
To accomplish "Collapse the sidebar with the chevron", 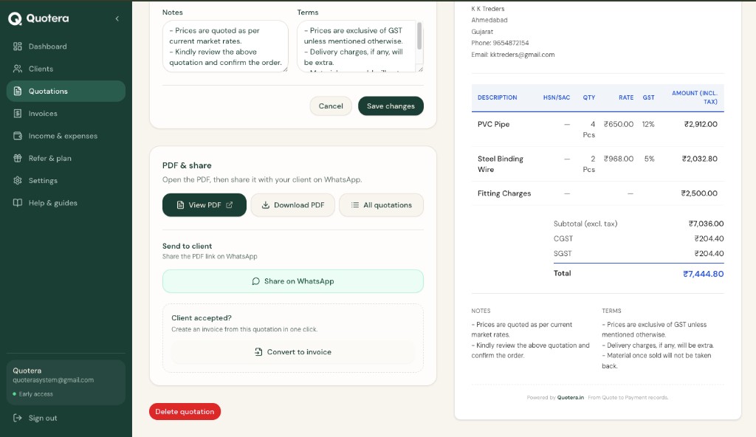I will click(x=117, y=18).
